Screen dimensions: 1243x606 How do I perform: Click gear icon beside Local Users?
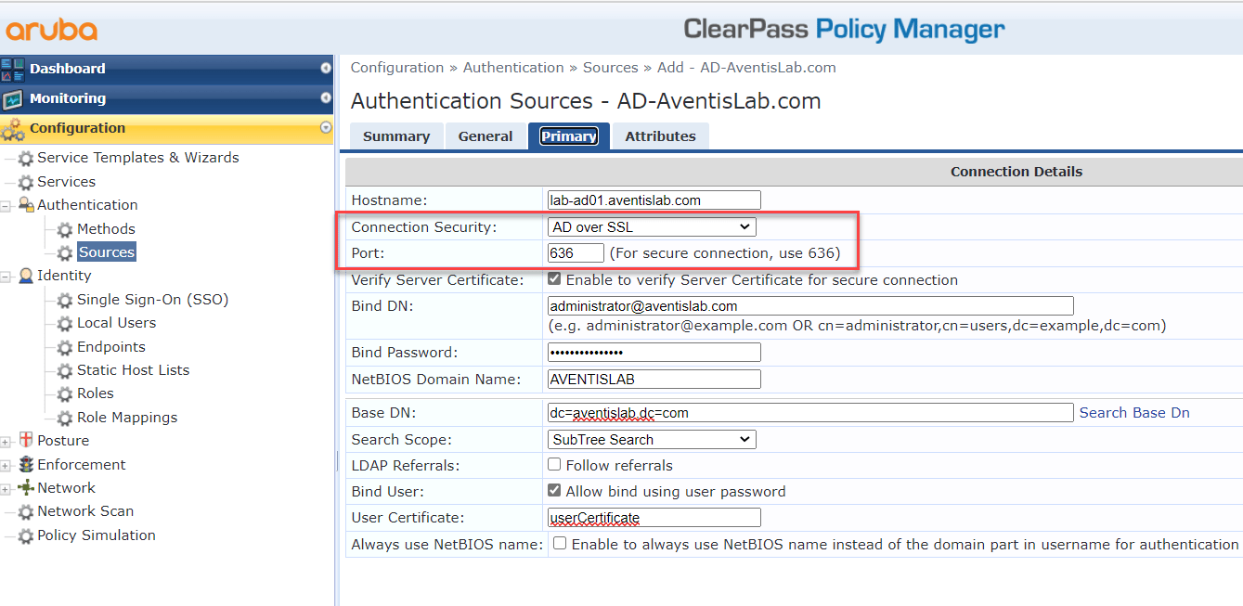click(x=65, y=324)
